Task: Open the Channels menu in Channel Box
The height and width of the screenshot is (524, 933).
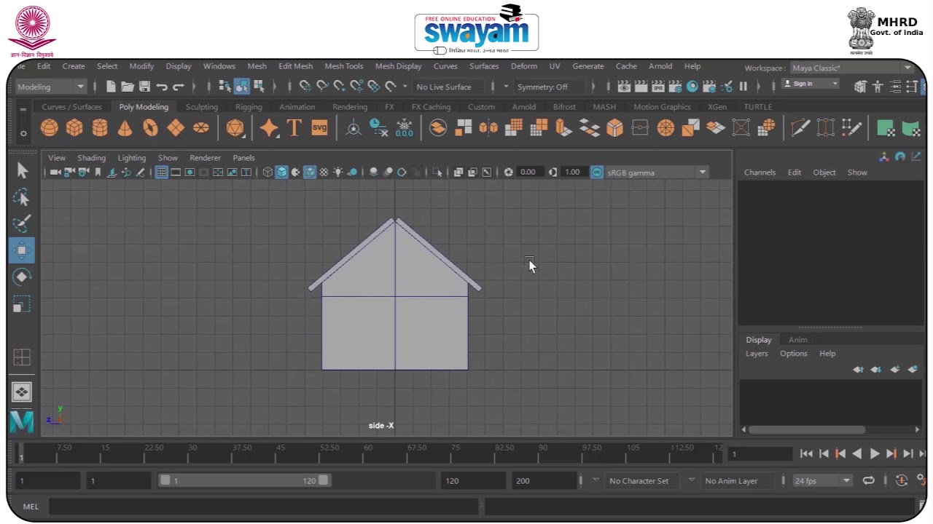Action: pos(760,172)
